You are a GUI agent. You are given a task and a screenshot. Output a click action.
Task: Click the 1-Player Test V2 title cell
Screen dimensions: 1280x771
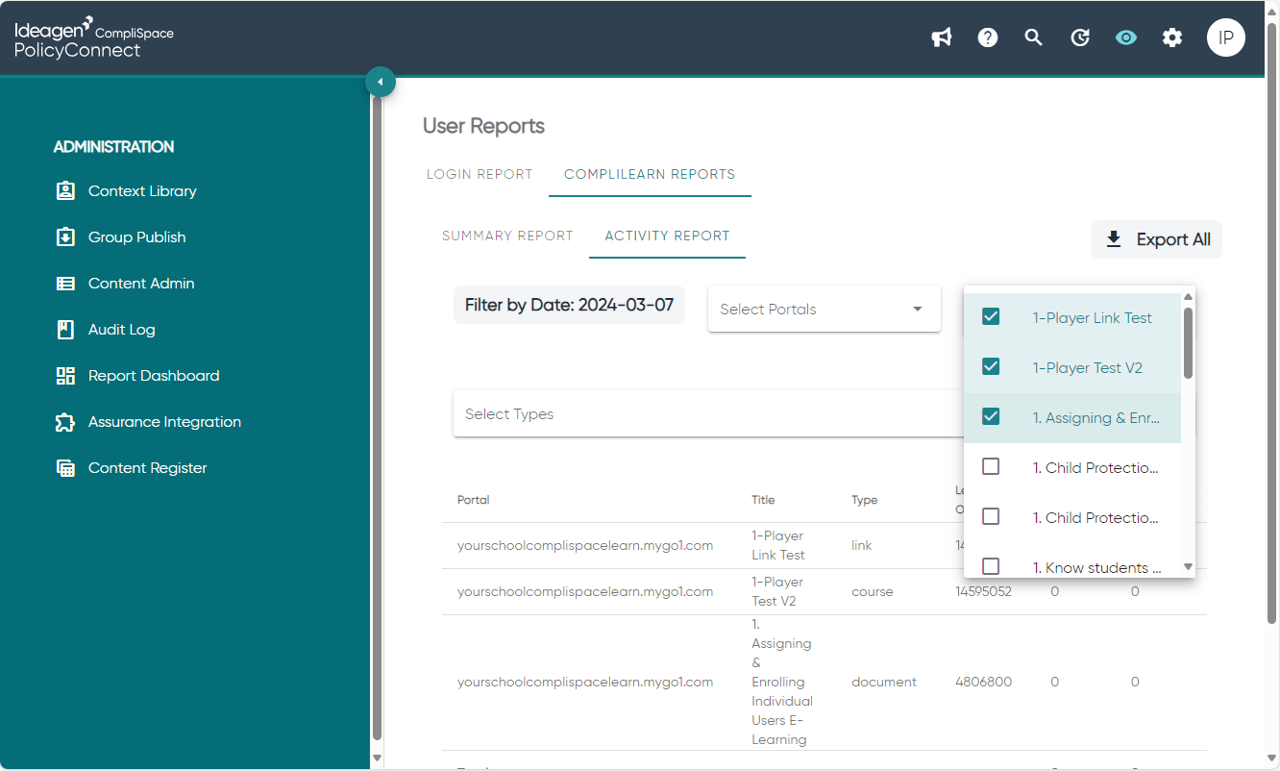[778, 591]
